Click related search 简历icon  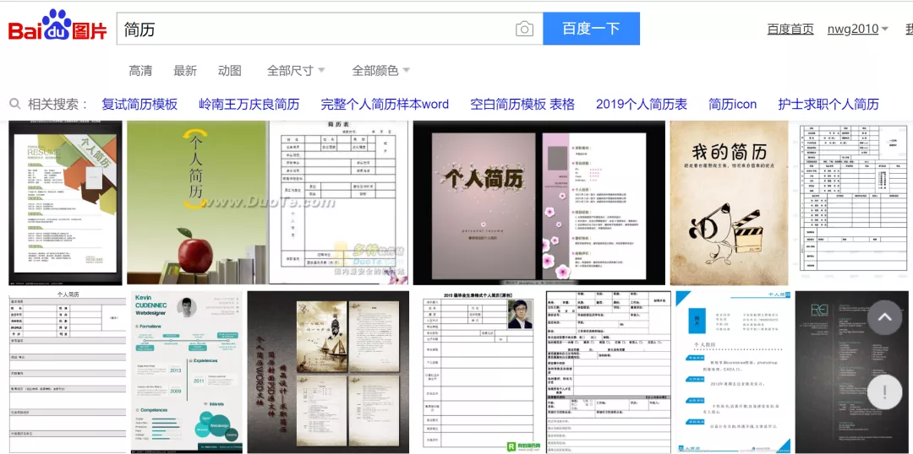tap(732, 104)
